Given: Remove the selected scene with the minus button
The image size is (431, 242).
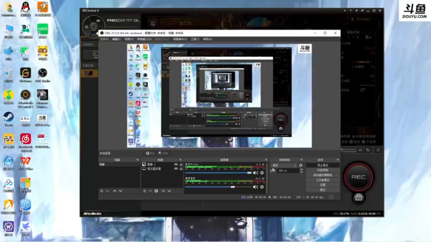Looking at the screenshot, I should pos(108,191).
